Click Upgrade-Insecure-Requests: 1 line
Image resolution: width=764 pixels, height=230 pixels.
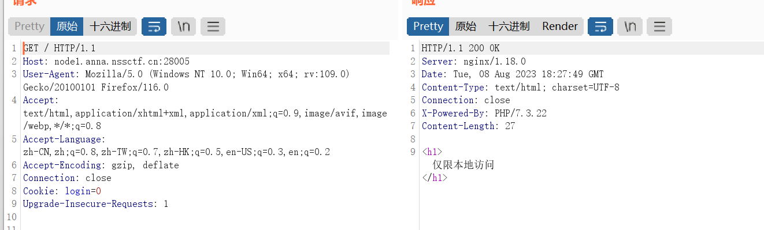coord(96,204)
